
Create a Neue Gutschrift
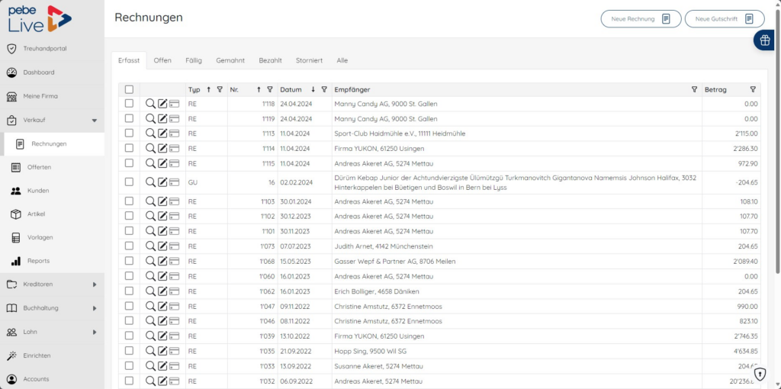[x=725, y=19]
